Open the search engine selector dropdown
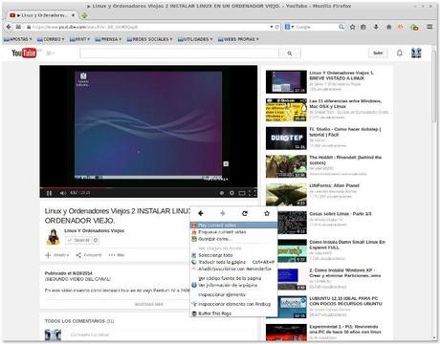The width and height of the screenshot is (440, 344). pos(289,27)
